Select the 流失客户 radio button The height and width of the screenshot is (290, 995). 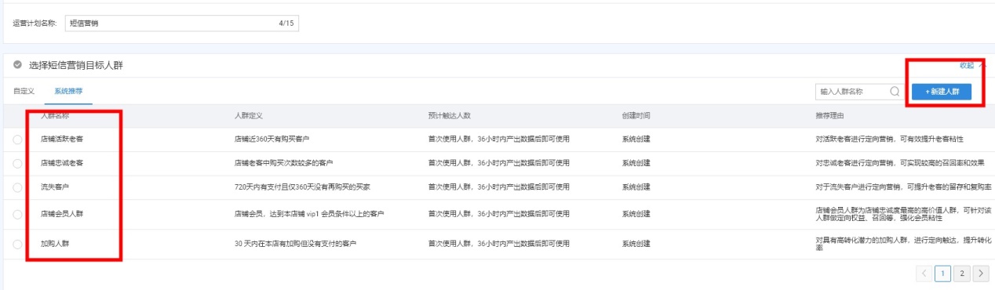click(18, 187)
